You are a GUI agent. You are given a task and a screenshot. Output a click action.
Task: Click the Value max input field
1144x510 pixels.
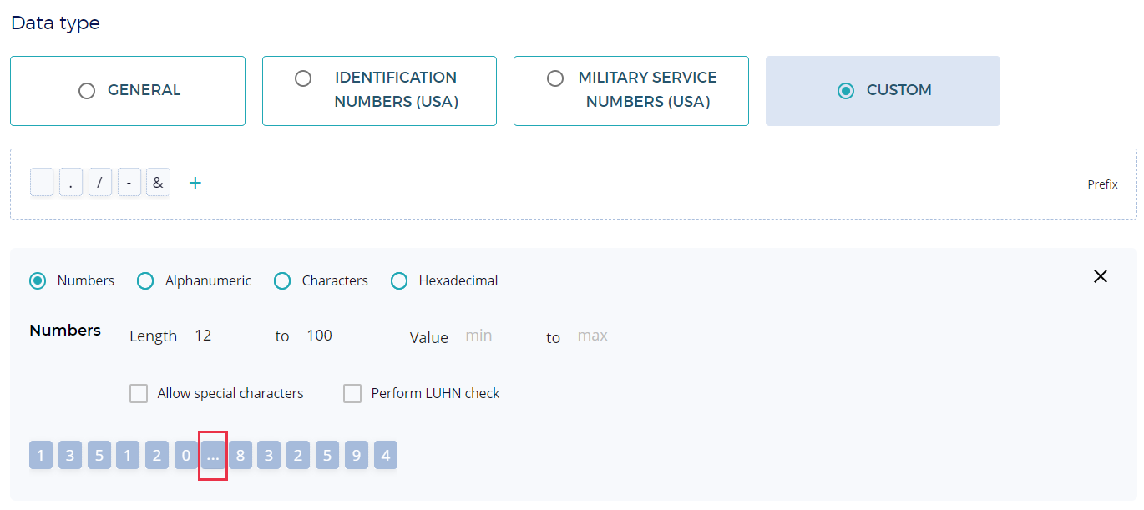coord(609,336)
